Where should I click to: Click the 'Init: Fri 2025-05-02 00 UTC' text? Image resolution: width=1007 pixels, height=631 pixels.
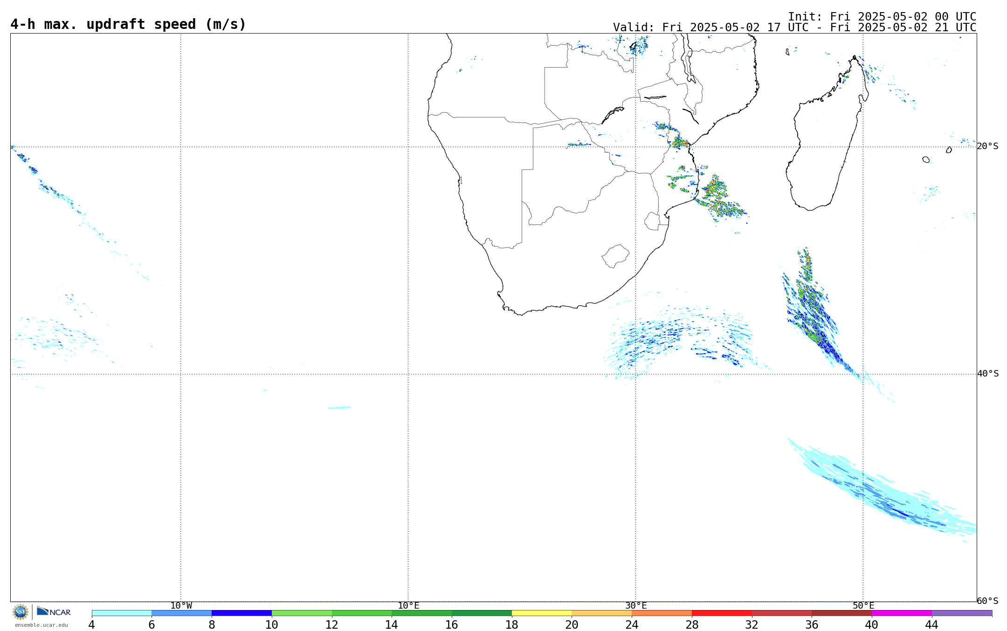pos(882,17)
